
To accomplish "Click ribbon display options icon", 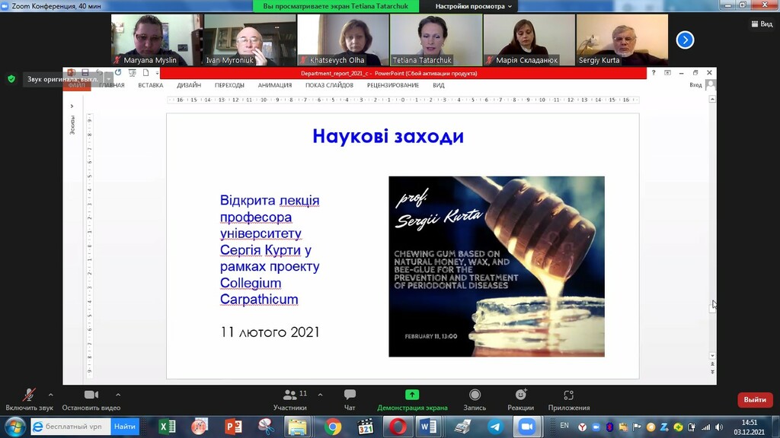I will pos(667,72).
